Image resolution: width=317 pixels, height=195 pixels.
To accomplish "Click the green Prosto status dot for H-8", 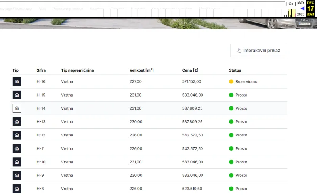I will click(231, 189).
